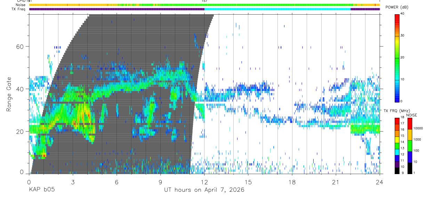Click the '17' tick of the TX FRQ legend
The image size is (427, 197).
tap(402, 123)
